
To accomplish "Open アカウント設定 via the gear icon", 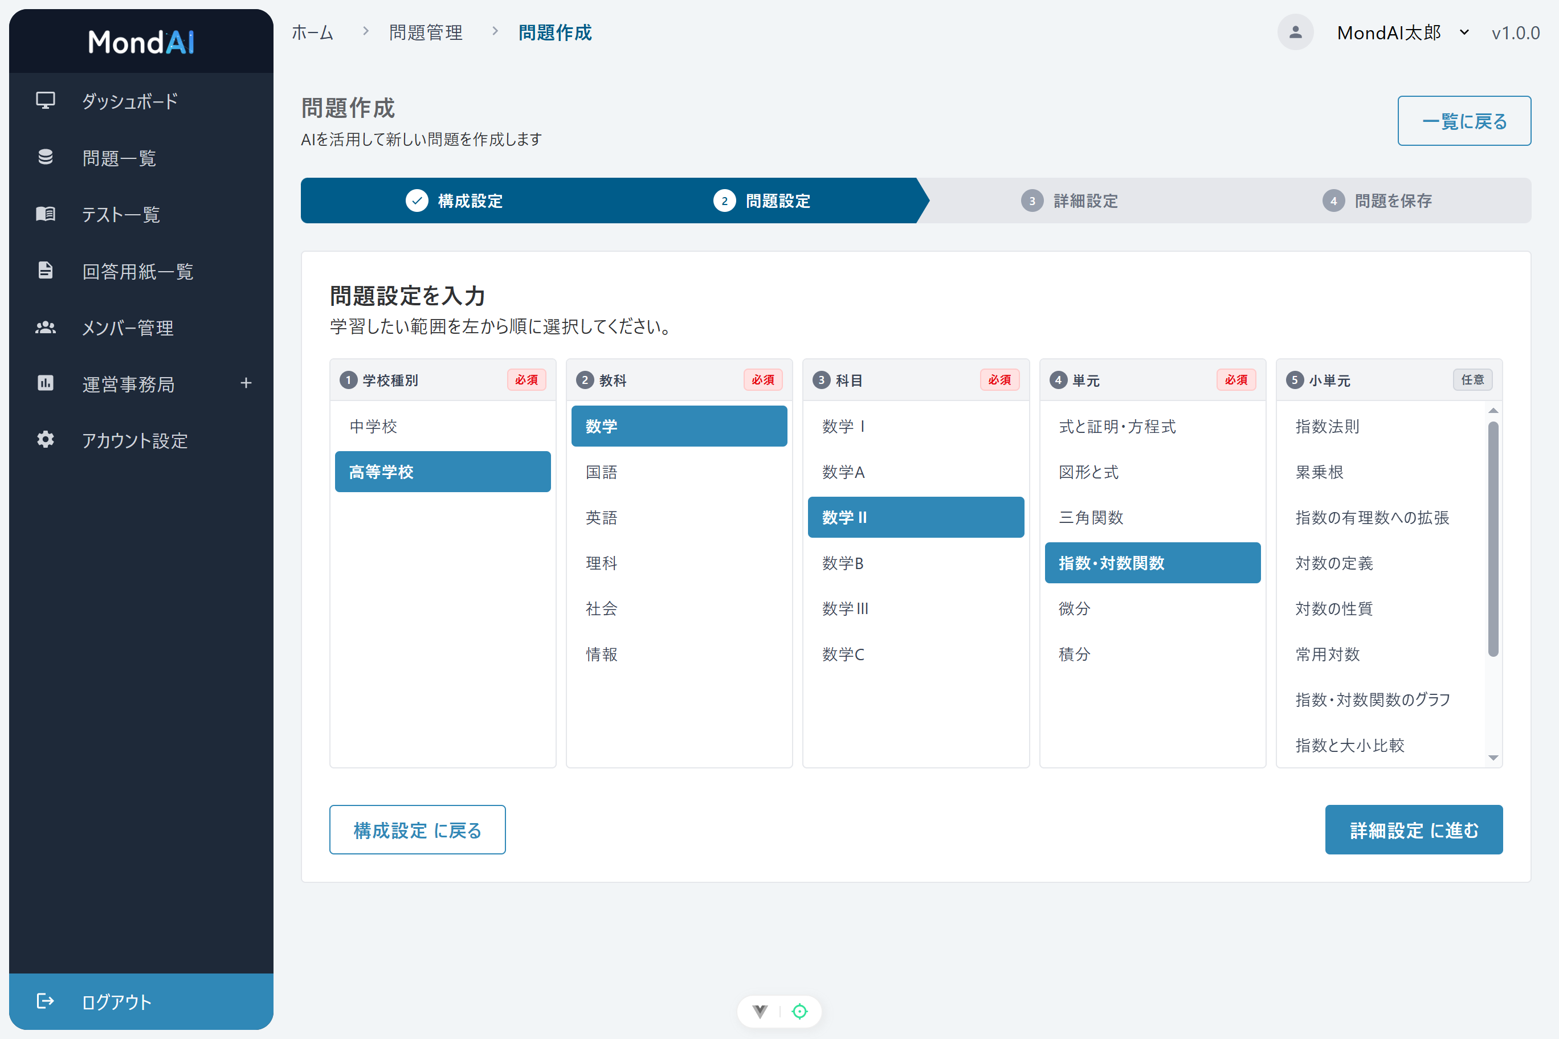I will [x=44, y=441].
